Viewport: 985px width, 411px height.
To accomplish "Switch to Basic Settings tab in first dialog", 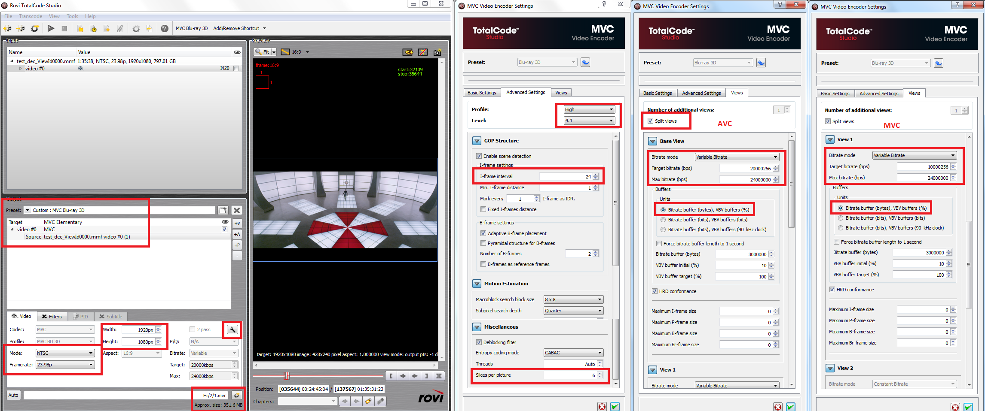I will click(x=482, y=93).
